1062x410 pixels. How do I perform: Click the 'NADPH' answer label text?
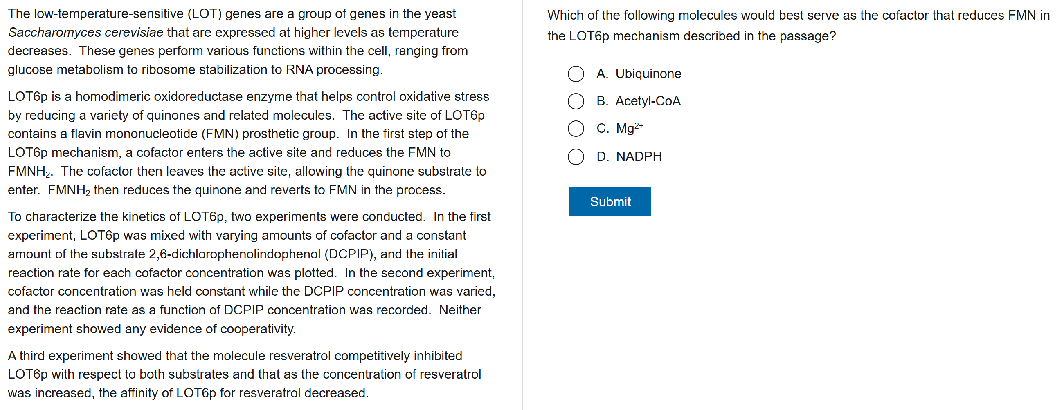tap(639, 156)
